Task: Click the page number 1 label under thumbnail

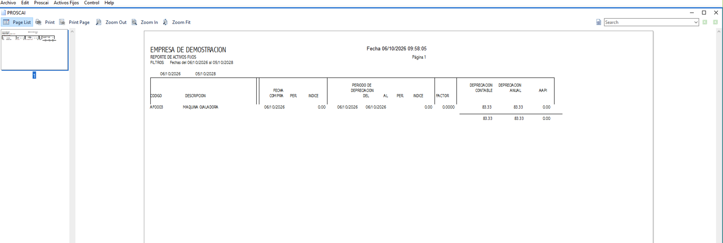Action: pos(34,75)
